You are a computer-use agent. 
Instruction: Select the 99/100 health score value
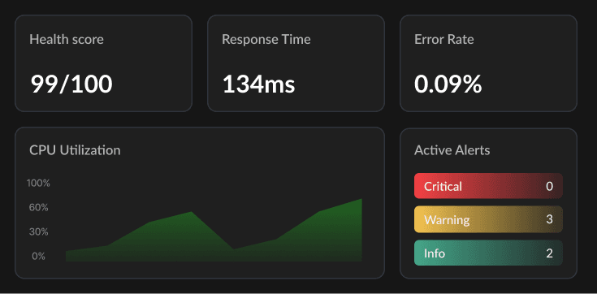click(71, 84)
